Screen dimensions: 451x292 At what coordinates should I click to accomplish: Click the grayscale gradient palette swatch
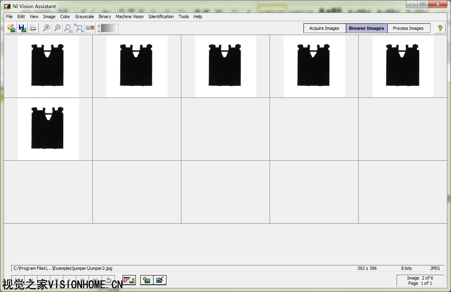[x=109, y=28]
